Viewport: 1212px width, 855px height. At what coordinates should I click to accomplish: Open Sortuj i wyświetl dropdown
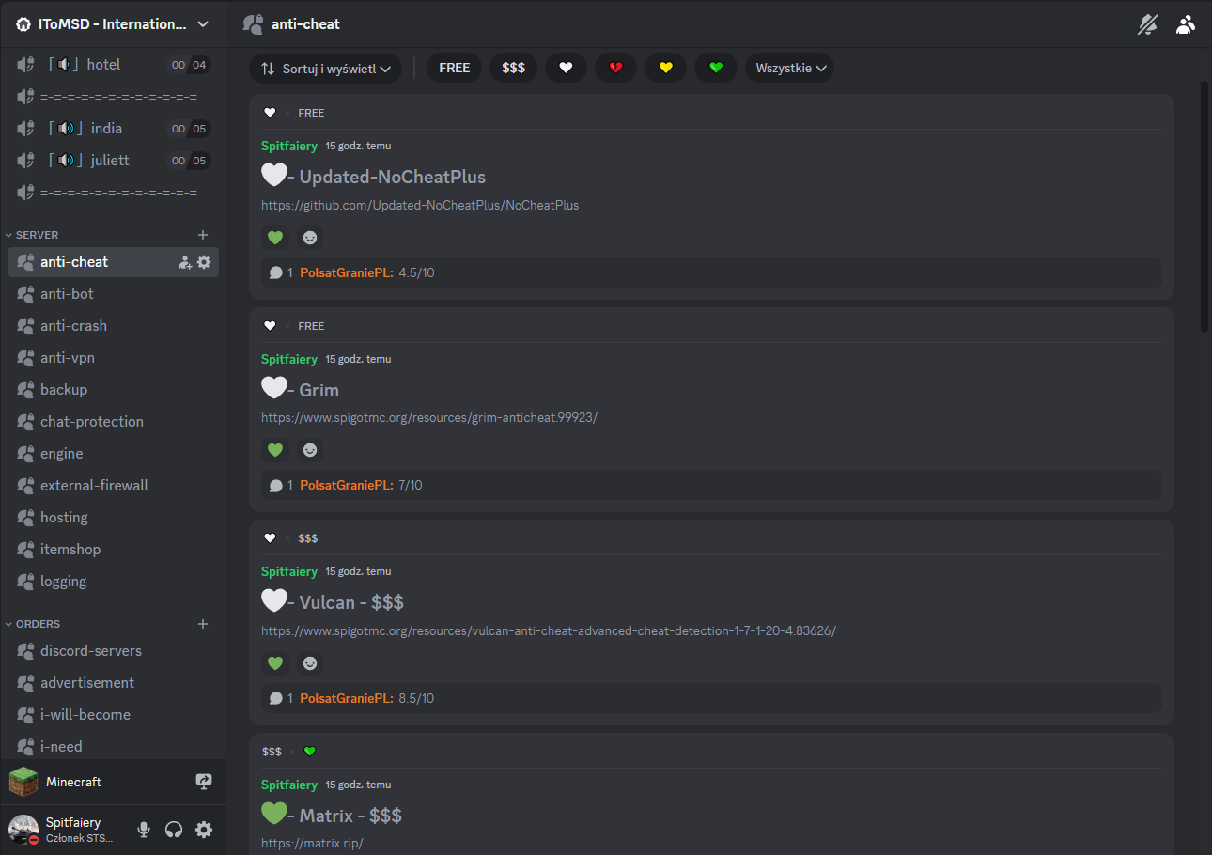(325, 68)
